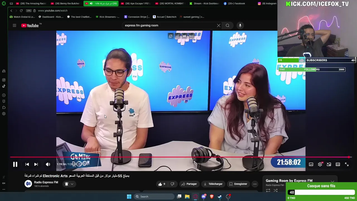The height and width of the screenshot is (201, 357).
Task: Open the Dashboard - Kick bookmark
Action: [51, 17]
